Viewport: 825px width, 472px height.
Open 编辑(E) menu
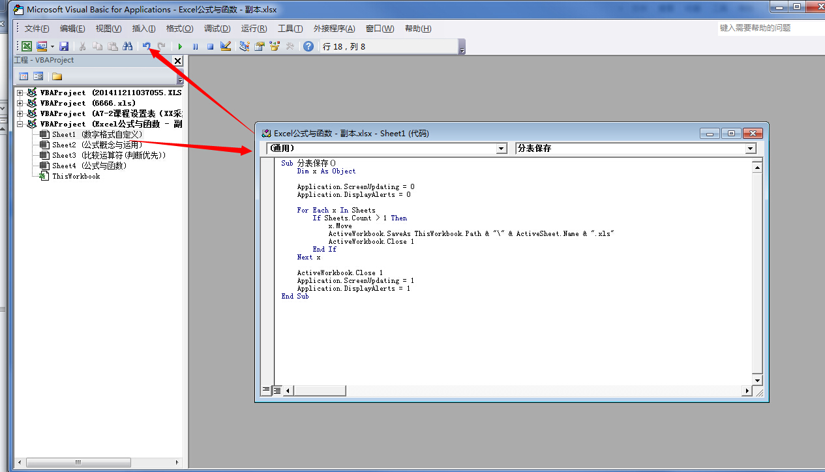72,29
